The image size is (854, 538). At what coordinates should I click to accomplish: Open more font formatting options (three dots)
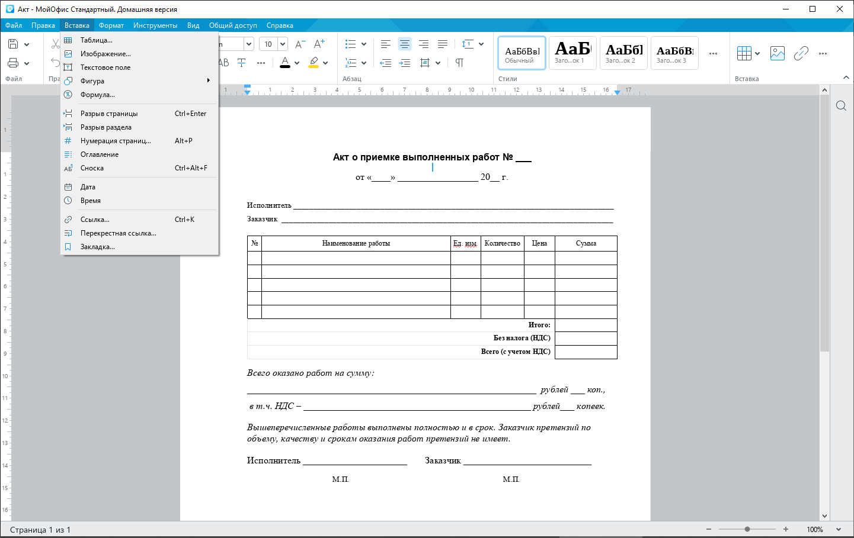[261, 63]
